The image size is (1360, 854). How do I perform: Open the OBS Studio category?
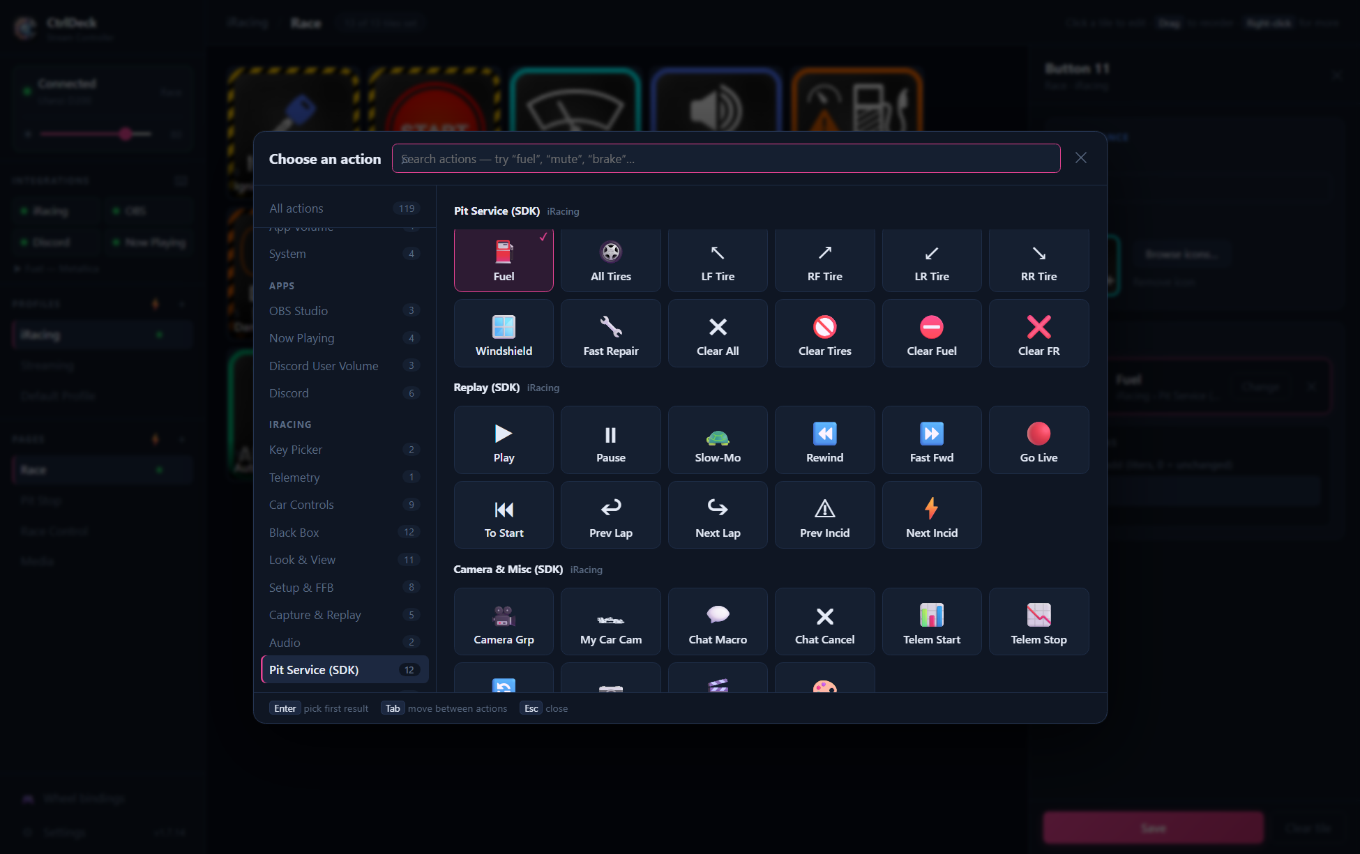pos(345,311)
